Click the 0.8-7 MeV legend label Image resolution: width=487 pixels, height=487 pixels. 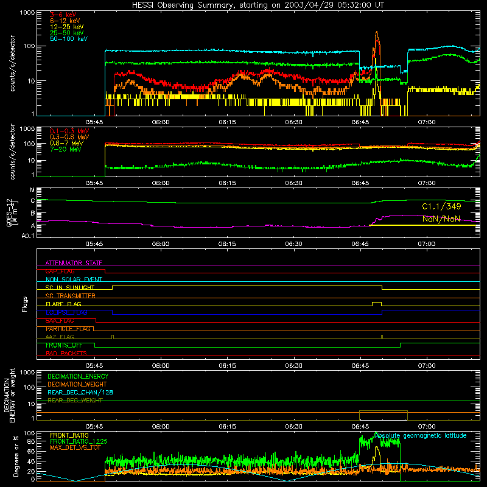tap(67, 143)
